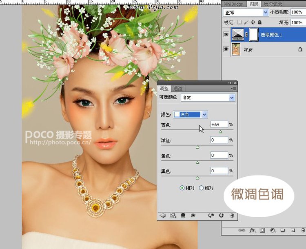Click the view previous state icon
Viewport: 306px width, 249px height.
211,216
